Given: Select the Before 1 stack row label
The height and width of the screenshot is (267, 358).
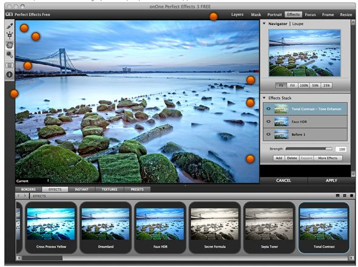Looking at the screenshot, I should pos(298,135).
